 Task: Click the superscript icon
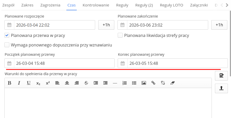click(48, 83)
